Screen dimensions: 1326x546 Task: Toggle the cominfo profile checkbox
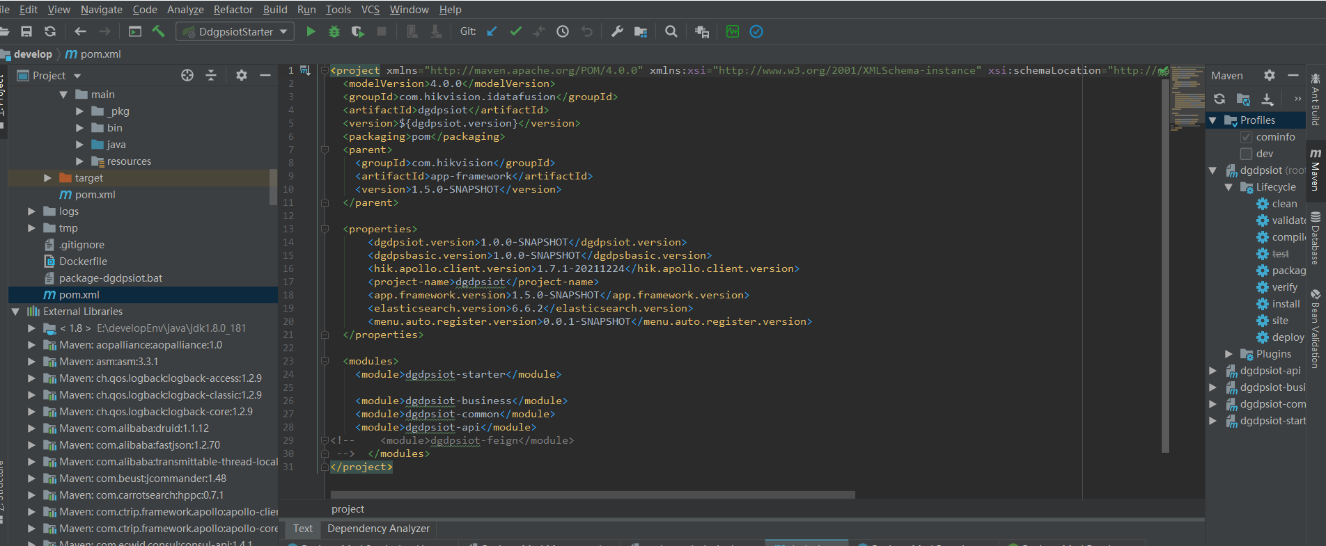[1247, 137]
